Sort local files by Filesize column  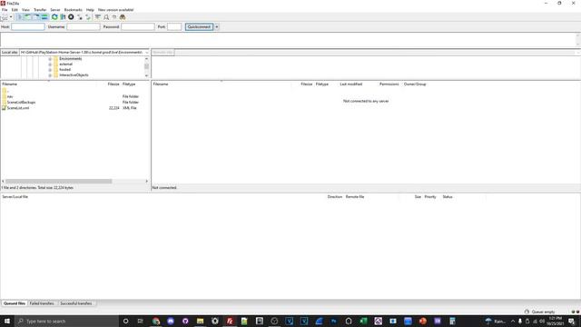(113, 84)
